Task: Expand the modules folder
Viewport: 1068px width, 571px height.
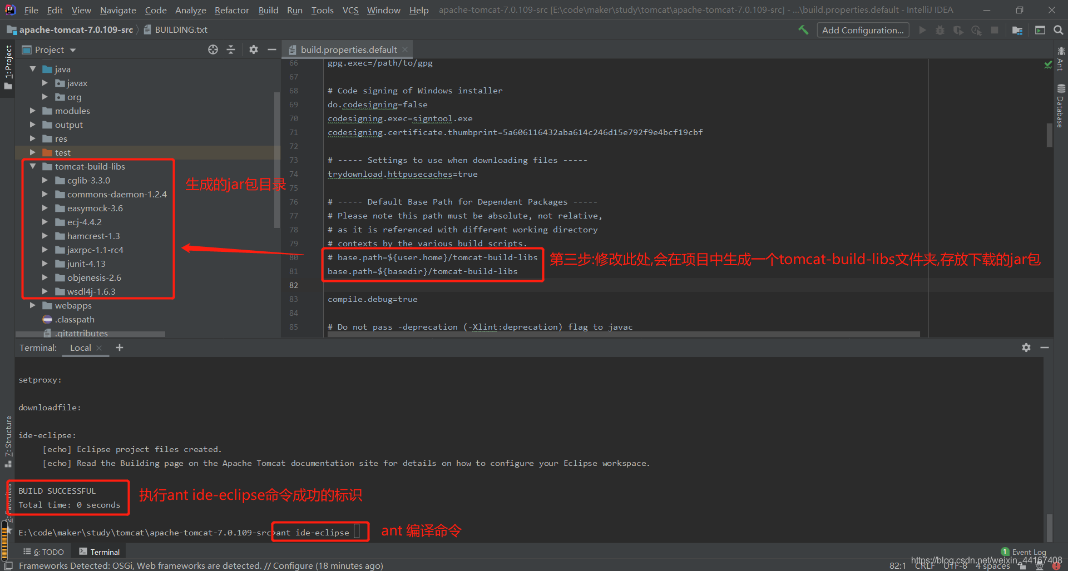Action: point(33,111)
